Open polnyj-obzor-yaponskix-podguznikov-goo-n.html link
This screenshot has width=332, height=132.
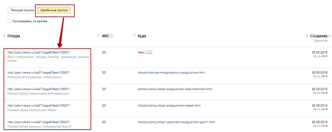(x=176, y=122)
